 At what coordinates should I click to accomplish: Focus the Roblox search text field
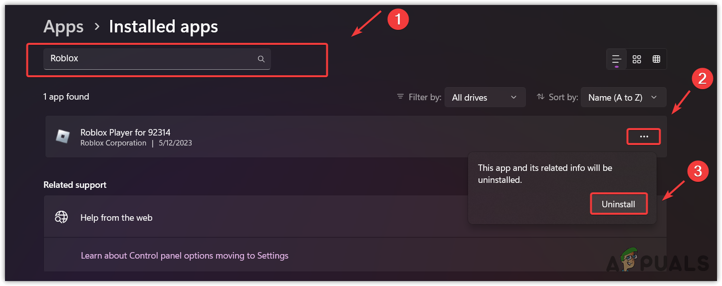click(150, 59)
